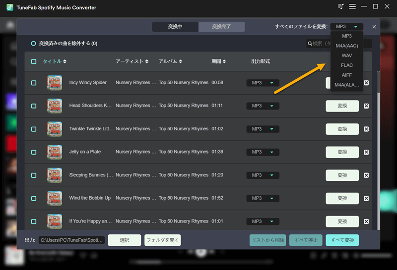Click the output path field C:\Users\PC\TuneFab
The image size is (397, 270).
click(71, 240)
